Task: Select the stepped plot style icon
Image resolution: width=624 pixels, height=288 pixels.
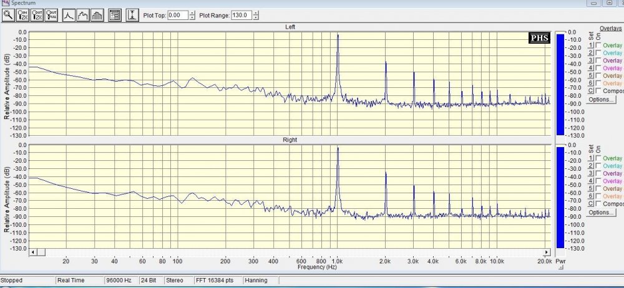Action: [84, 15]
